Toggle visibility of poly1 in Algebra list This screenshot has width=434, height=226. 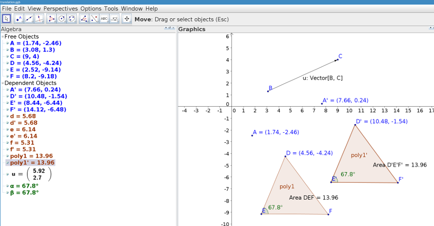pos(7,156)
